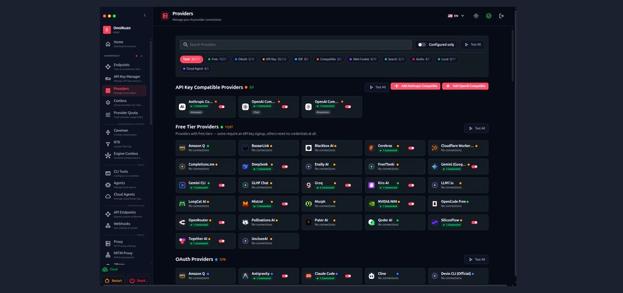Click the Mistral provider logo
Screen dimensions: 623x293
click(x=245, y=204)
